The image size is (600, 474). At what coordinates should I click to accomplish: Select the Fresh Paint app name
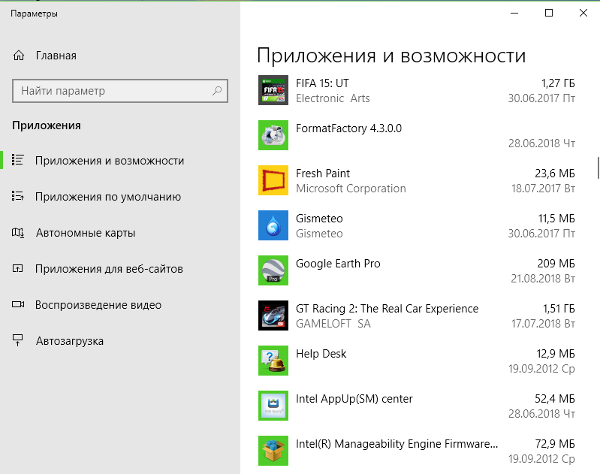[x=323, y=174]
